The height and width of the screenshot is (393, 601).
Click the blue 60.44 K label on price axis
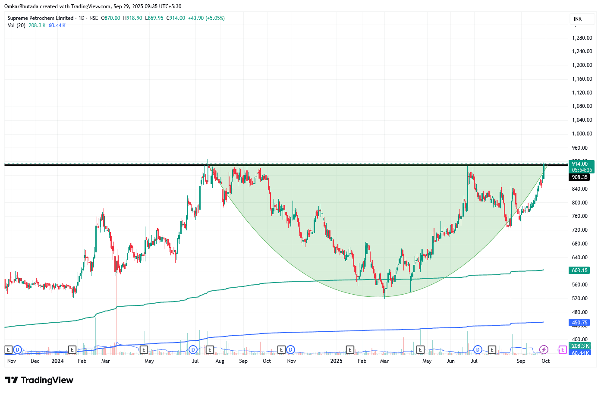[580, 353]
